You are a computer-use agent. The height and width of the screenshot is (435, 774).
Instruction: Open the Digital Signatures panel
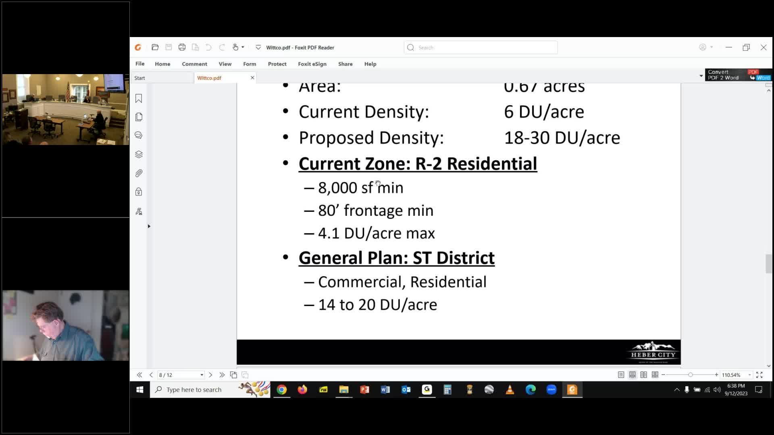point(139,211)
